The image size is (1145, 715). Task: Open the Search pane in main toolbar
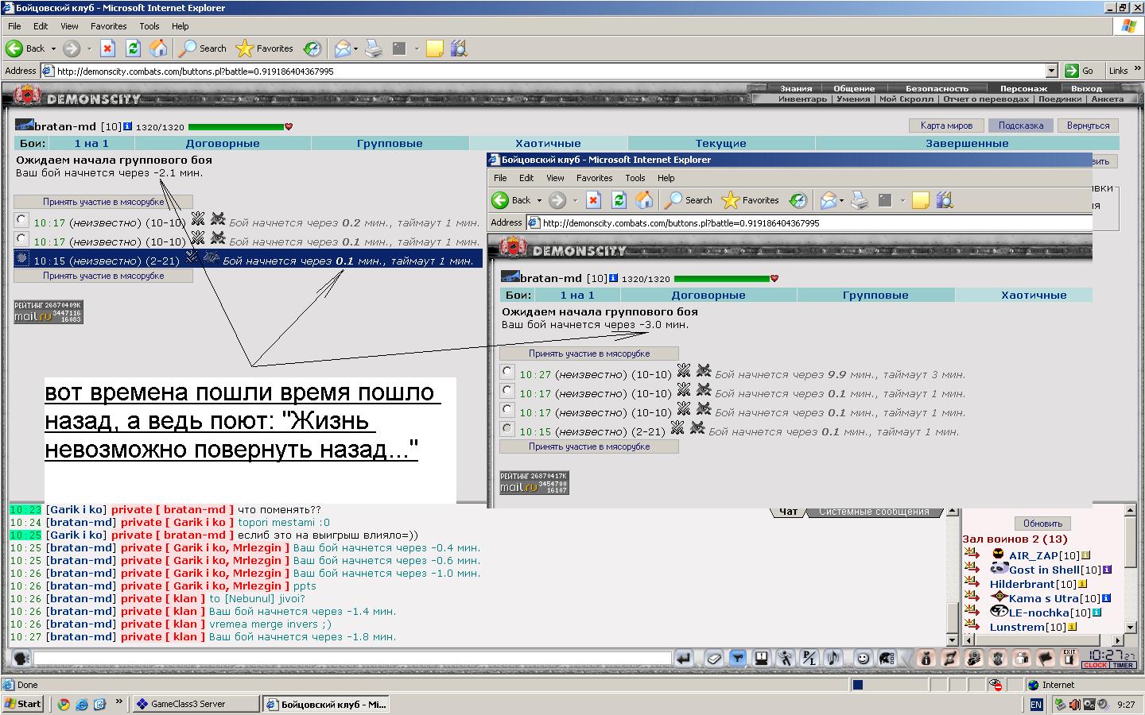pos(203,48)
